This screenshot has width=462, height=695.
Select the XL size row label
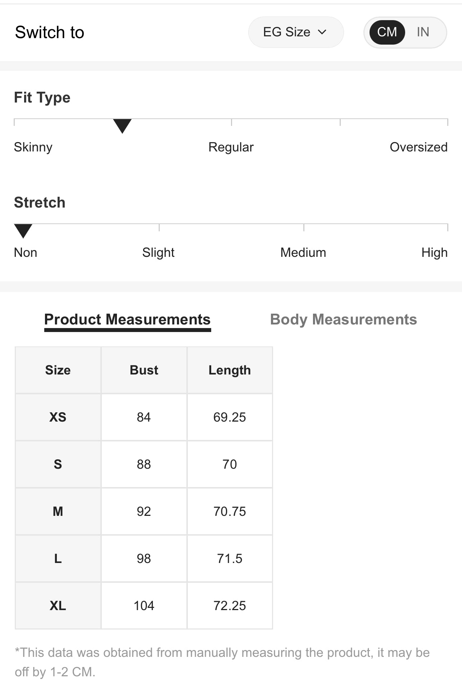click(x=58, y=606)
